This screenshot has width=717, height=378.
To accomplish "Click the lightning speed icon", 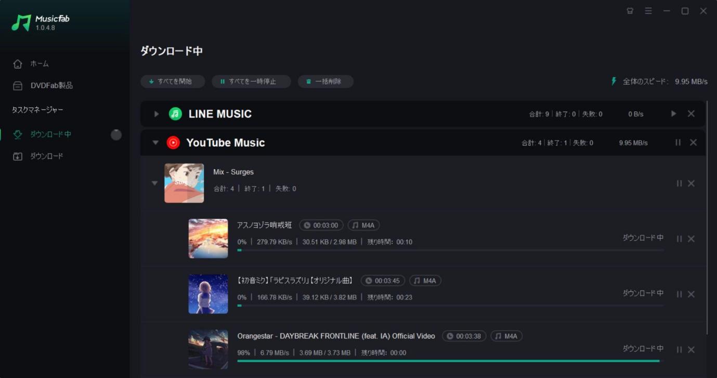I will click(x=614, y=82).
